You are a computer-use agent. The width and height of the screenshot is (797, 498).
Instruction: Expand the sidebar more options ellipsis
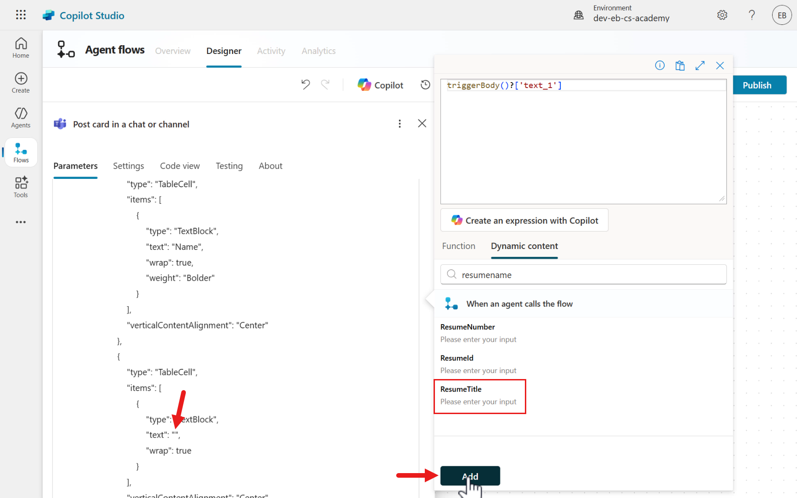point(21,222)
